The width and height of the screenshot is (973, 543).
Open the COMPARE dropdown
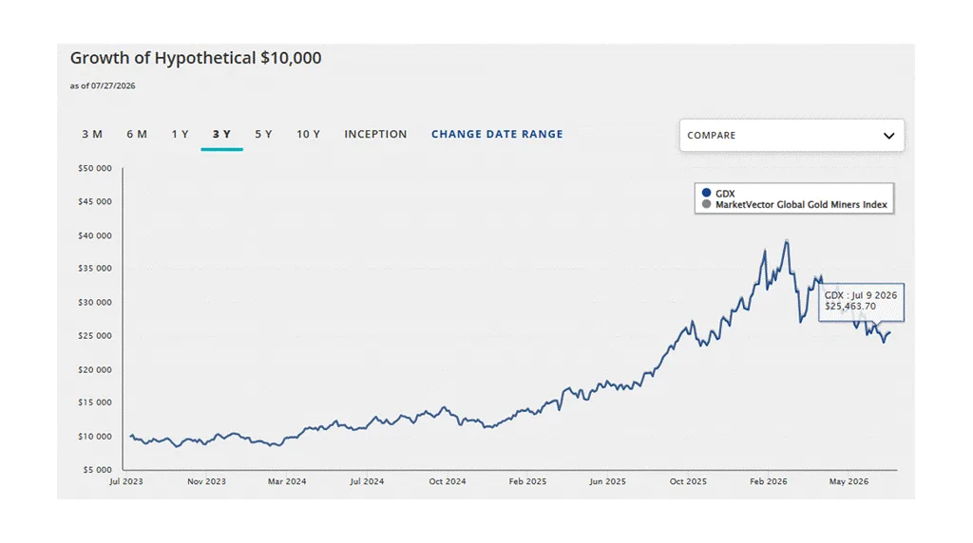click(x=792, y=135)
